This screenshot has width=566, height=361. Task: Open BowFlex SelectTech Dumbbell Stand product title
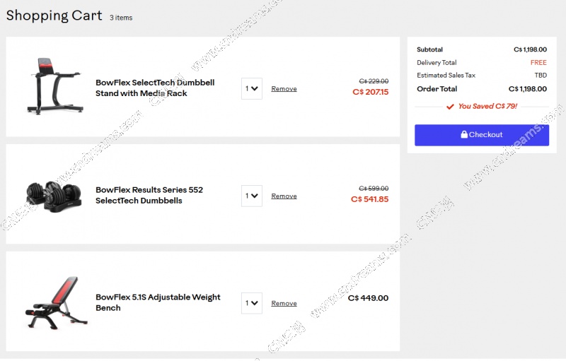click(155, 88)
